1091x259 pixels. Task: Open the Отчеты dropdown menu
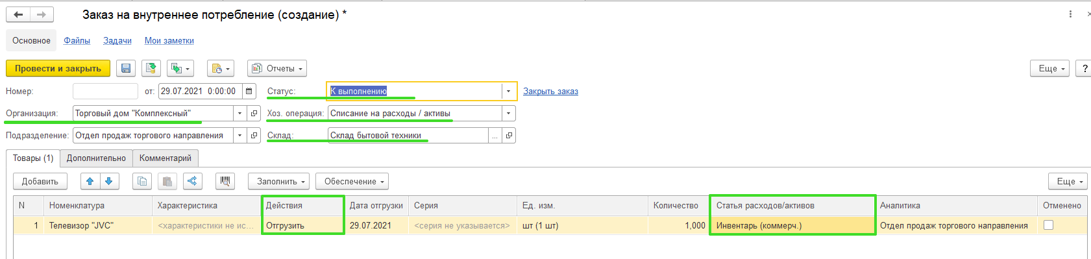pyautogui.click(x=276, y=68)
